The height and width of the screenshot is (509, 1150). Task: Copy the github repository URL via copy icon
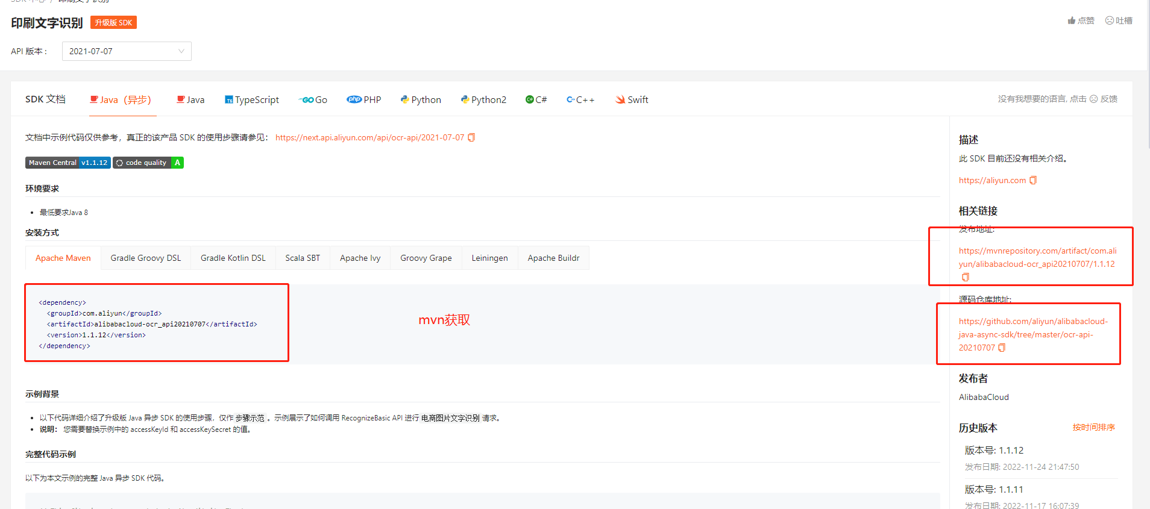[1002, 348]
